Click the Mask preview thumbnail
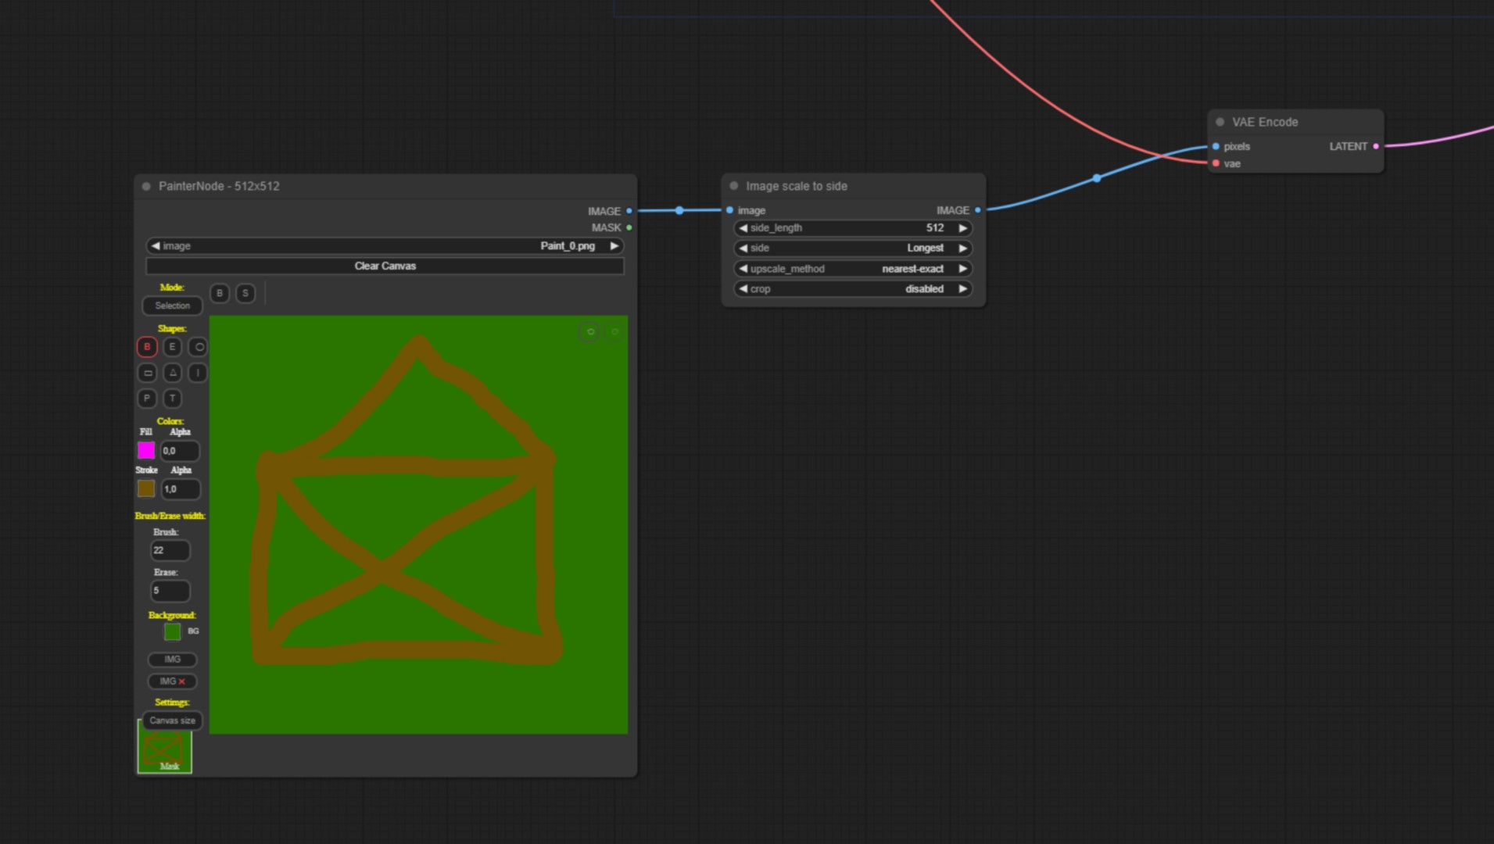 (165, 752)
